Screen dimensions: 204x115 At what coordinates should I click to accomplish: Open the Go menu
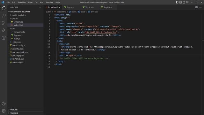pyautogui.click(x=36, y=2)
